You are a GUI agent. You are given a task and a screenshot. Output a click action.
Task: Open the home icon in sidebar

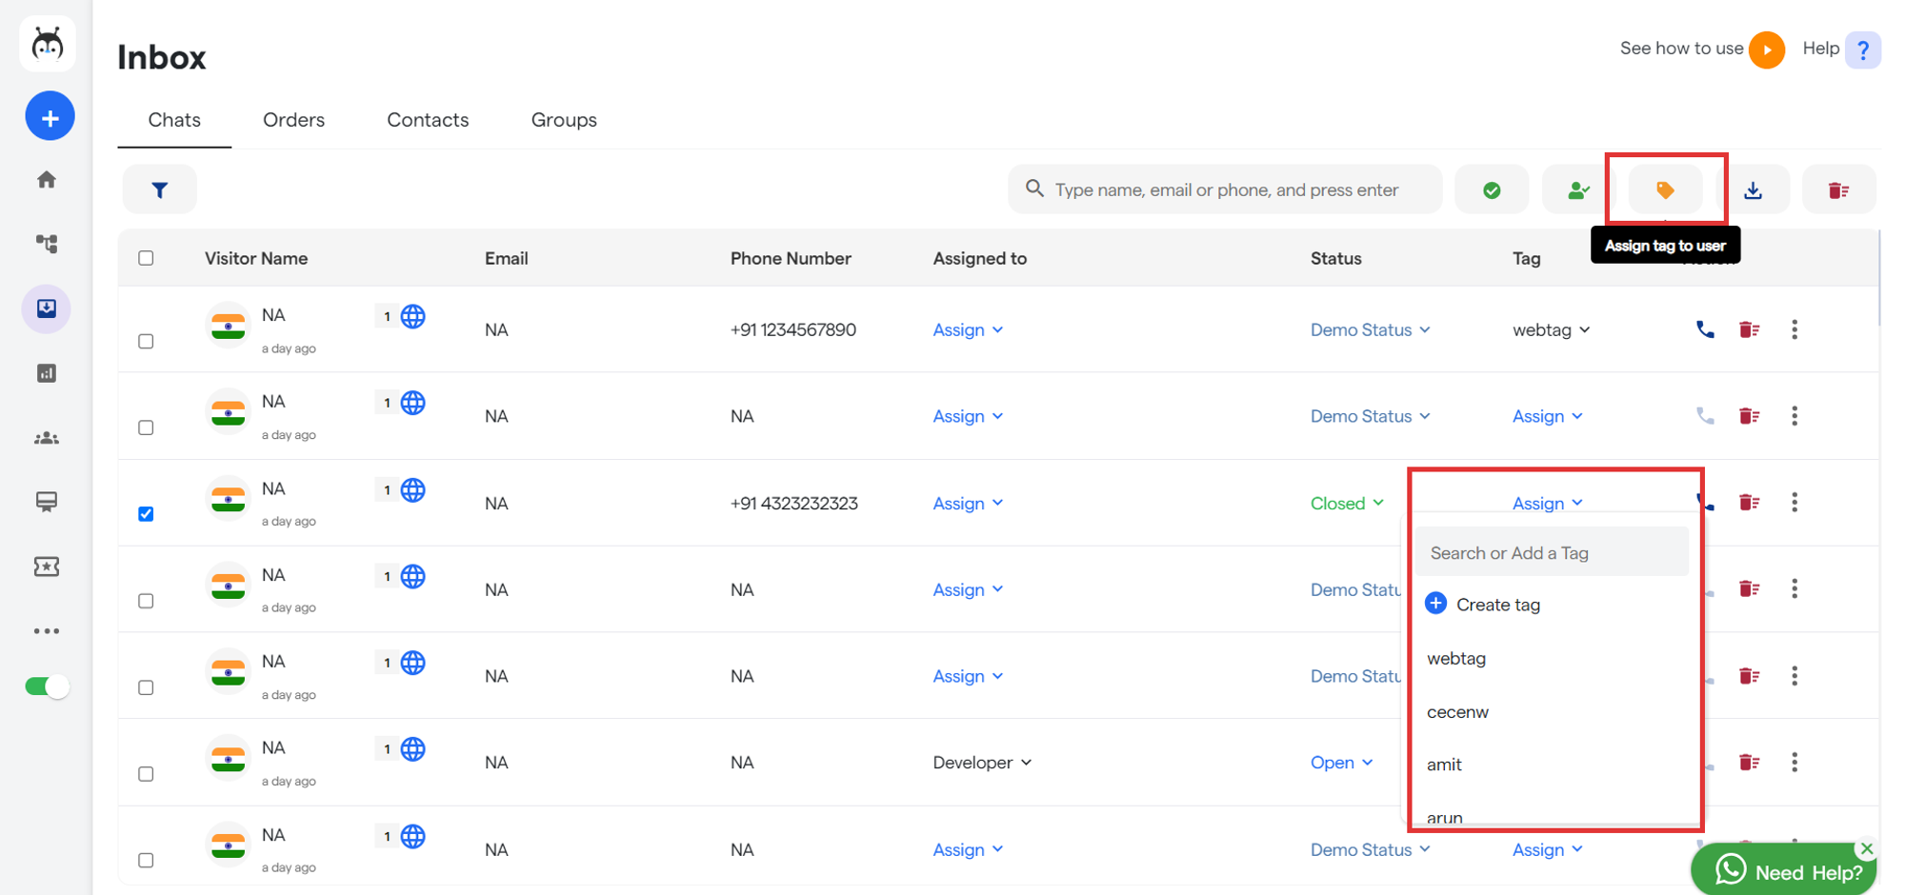click(x=47, y=180)
